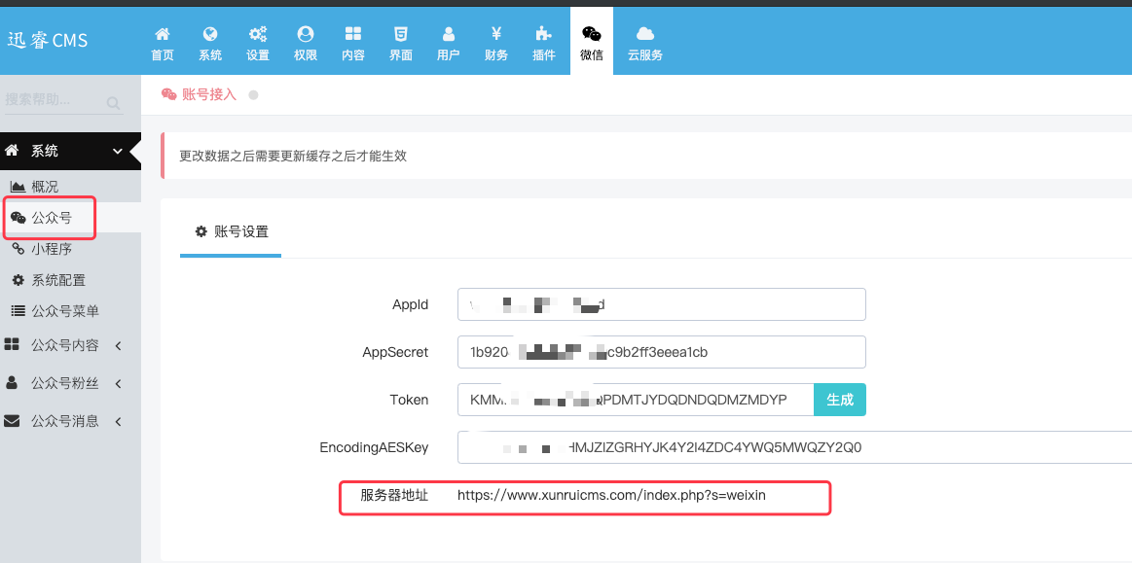Click the 账号接入 breadcrumb link
The width and height of the screenshot is (1132, 563).
208,94
